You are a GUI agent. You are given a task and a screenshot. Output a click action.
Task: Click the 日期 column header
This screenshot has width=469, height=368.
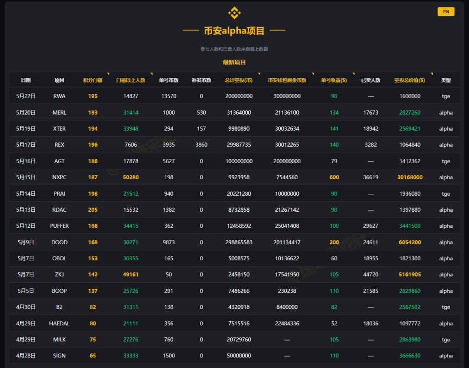pos(26,80)
